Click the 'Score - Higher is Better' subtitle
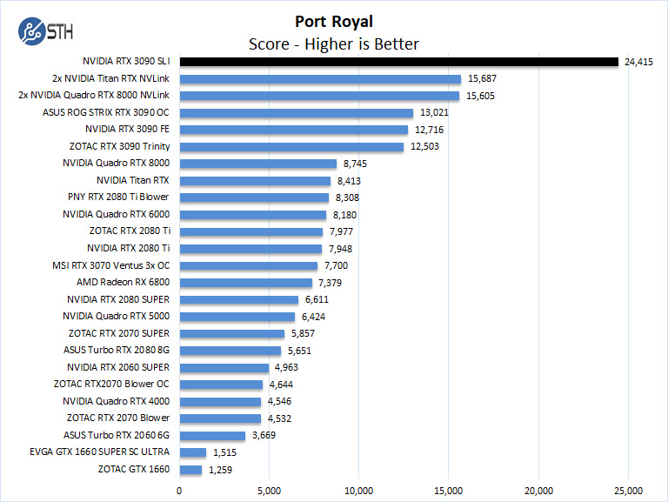 click(334, 44)
